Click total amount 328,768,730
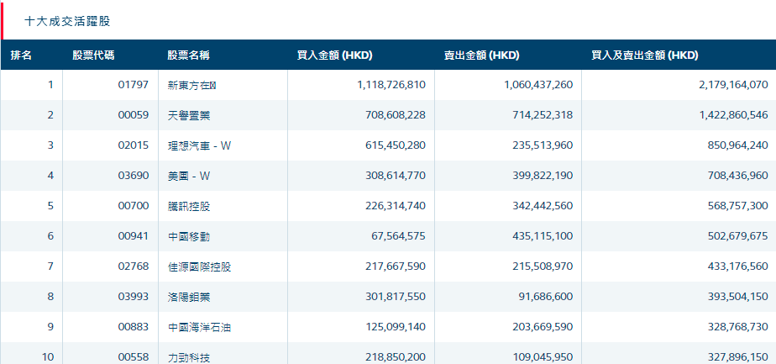 pos(738,327)
